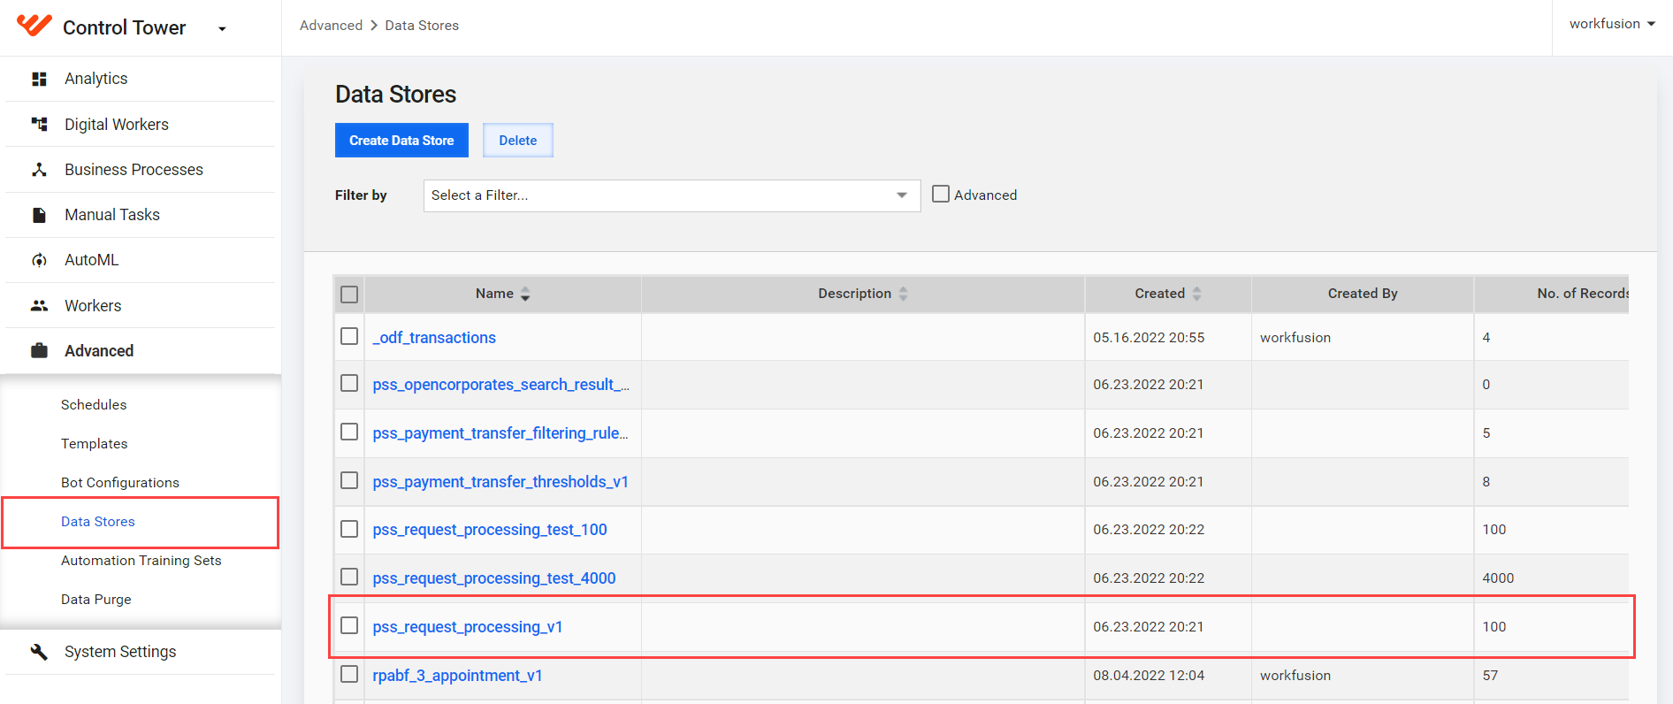1673x704 pixels.
Task: Open the Control Tower dropdown arrow
Action: [222, 29]
